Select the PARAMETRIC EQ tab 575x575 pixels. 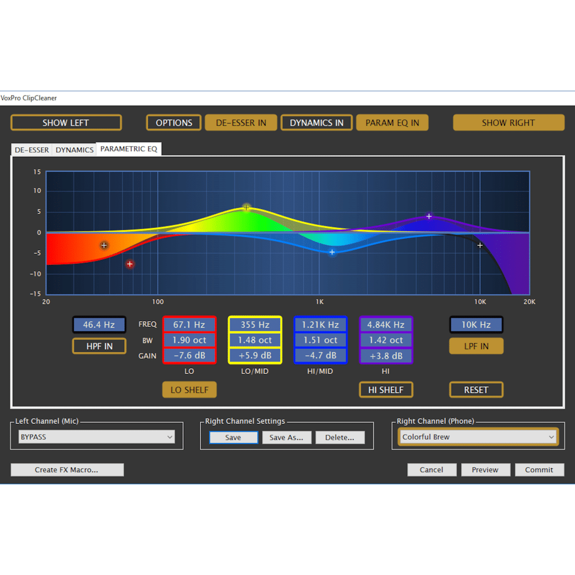click(x=129, y=149)
